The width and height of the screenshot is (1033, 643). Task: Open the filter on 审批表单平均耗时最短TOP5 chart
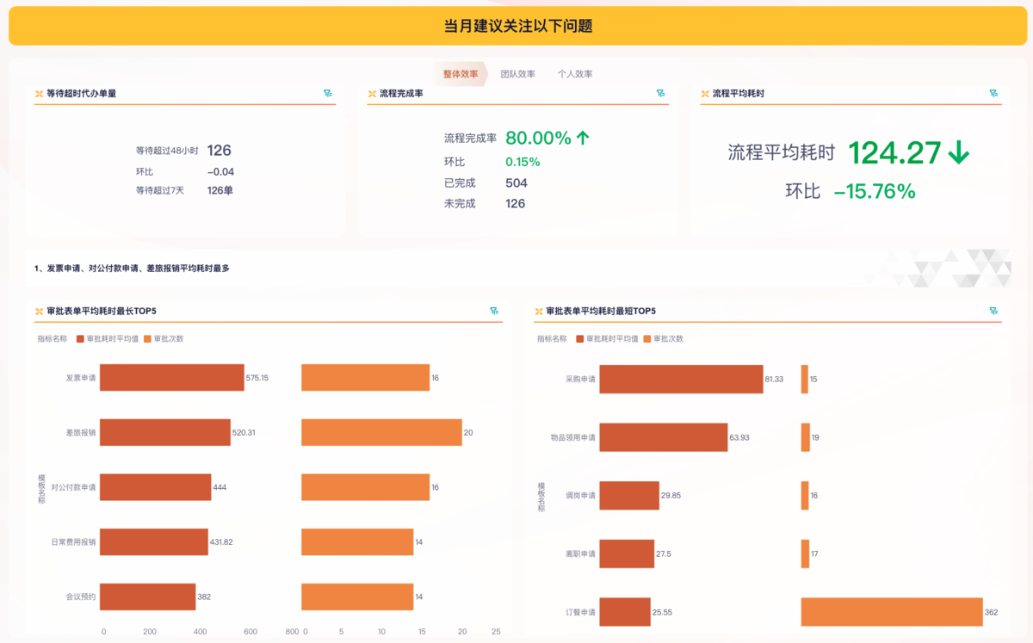point(995,310)
